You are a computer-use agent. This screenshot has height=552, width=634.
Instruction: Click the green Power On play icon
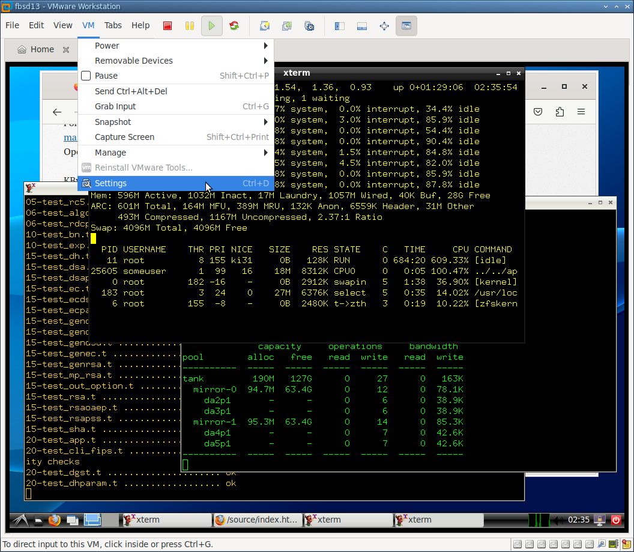[211, 26]
